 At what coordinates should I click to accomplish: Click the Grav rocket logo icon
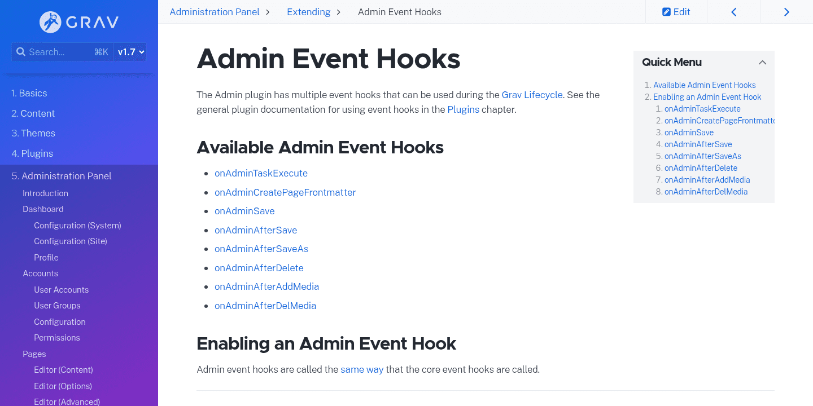point(50,23)
